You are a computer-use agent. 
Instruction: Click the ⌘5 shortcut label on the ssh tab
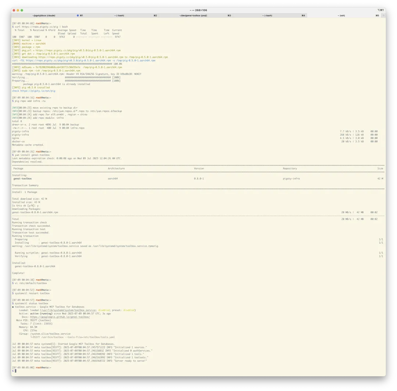(376, 15)
